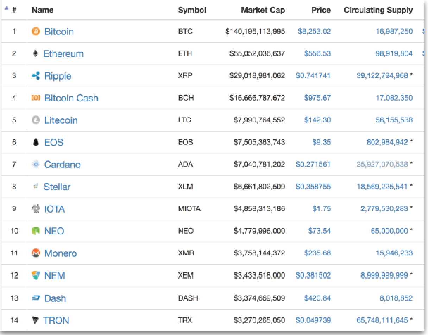Click TRON circulating supply 65,748,111,645
The width and height of the screenshot is (428, 335).
click(382, 320)
